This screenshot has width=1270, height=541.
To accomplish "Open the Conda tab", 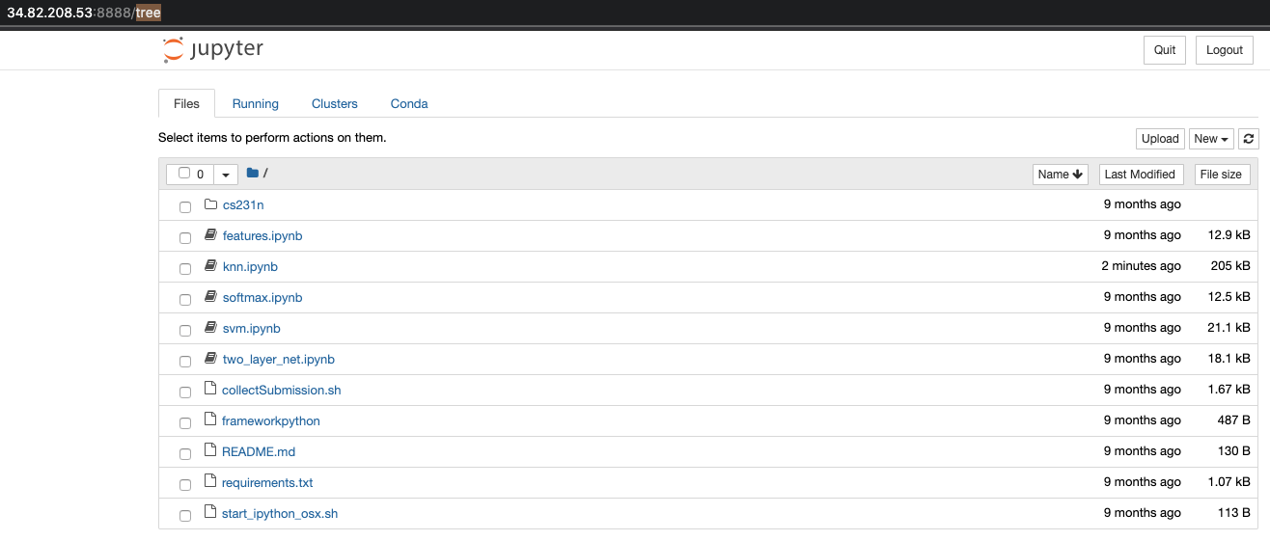I will [409, 103].
